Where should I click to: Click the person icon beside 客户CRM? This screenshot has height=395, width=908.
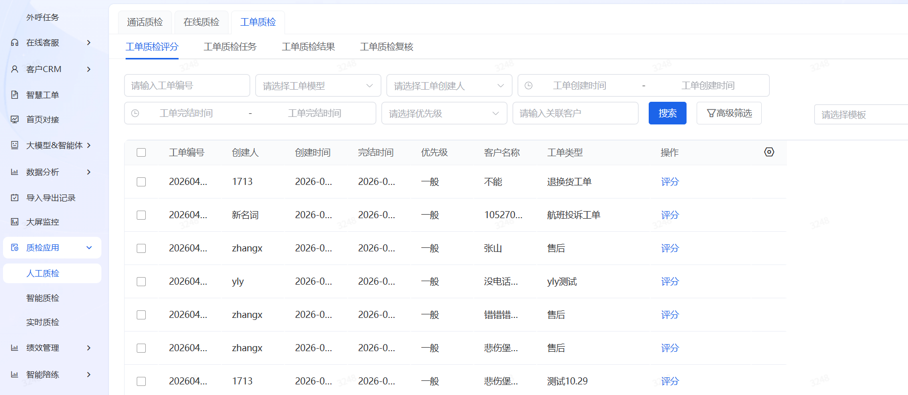click(x=15, y=69)
